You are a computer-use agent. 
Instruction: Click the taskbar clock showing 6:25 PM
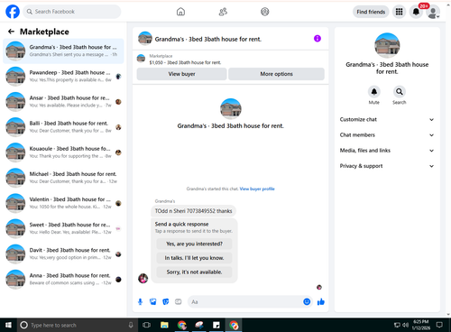pos(420,325)
